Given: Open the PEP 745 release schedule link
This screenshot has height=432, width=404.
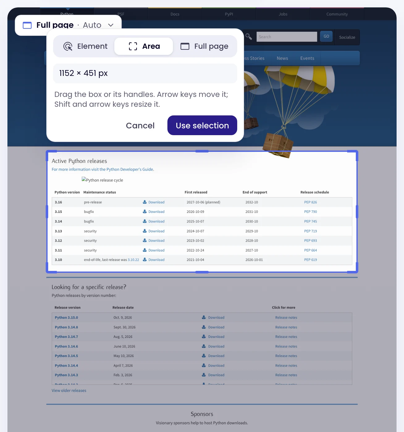Looking at the screenshot, I should coord(310,222).
